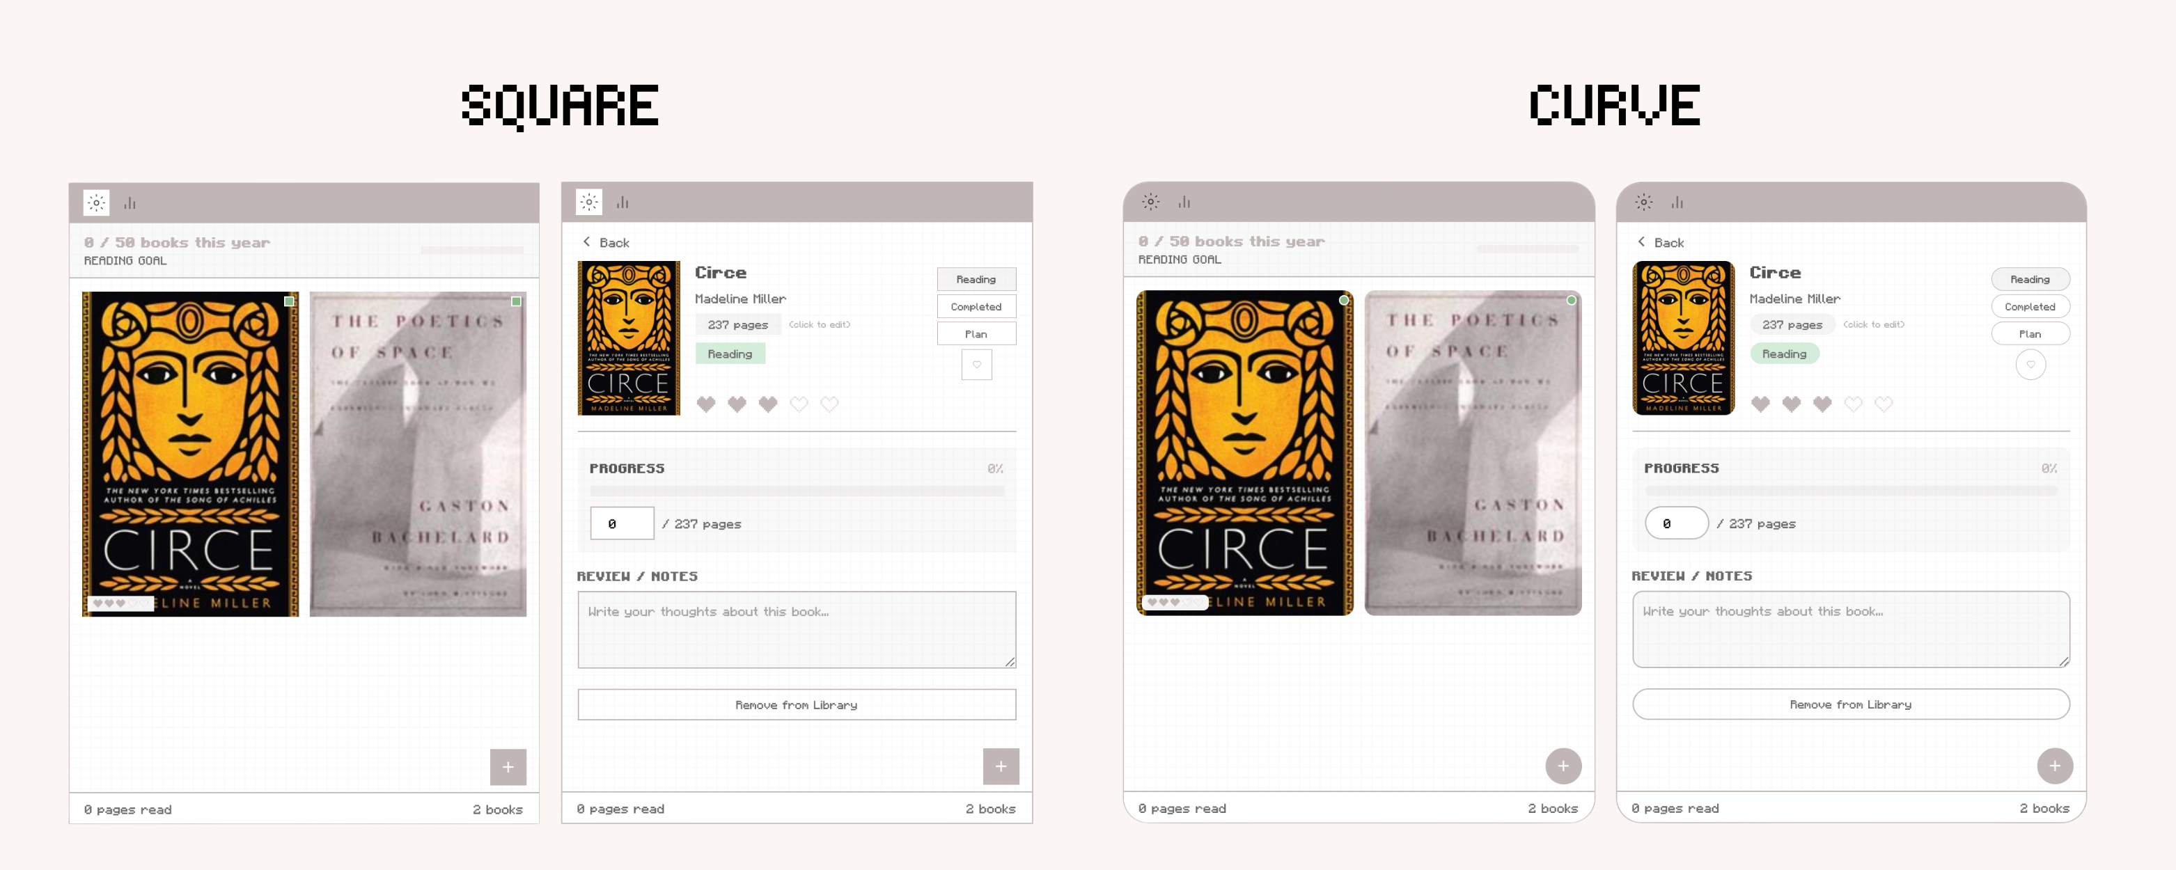Set first rating heart in curve detail panel
The height and width of the screenshot is (870, 2176).
(x=1760, y=404)
